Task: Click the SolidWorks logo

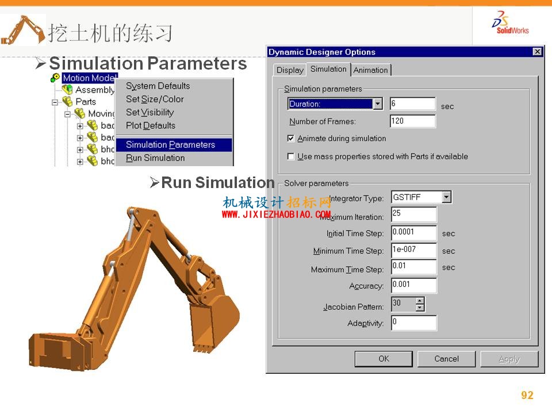Action: 511,22
